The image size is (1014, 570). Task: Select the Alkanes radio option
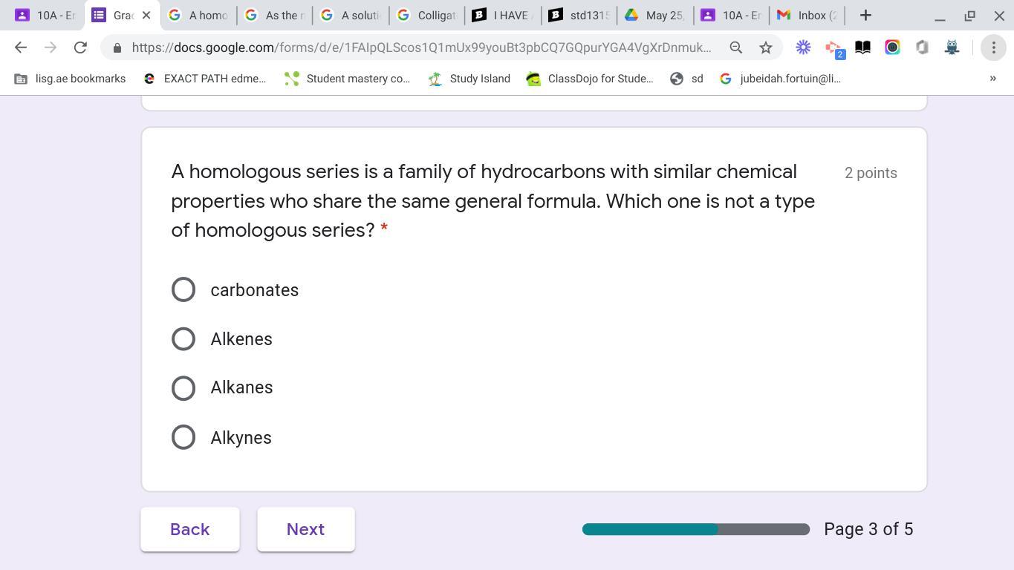click(x=183, y=387)
